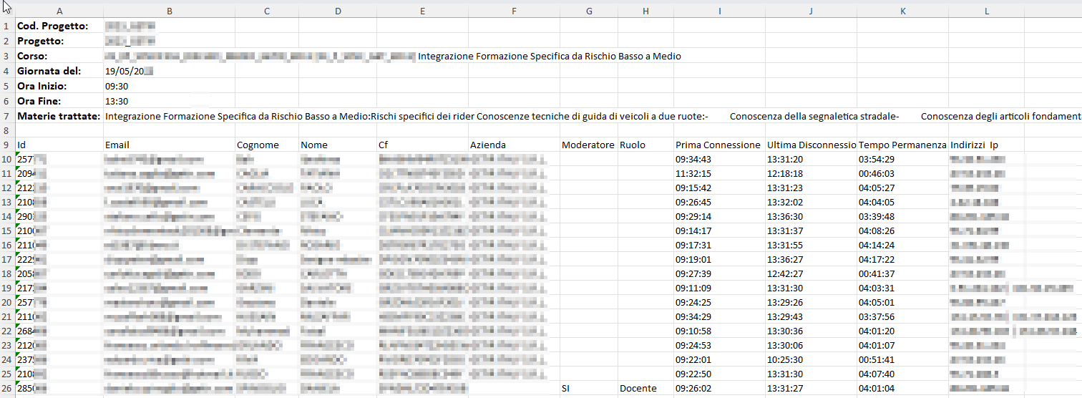The image size is (1082, 398).
Task: Click the 'Materie trattate:' label cell
Action: pos(59,116)
